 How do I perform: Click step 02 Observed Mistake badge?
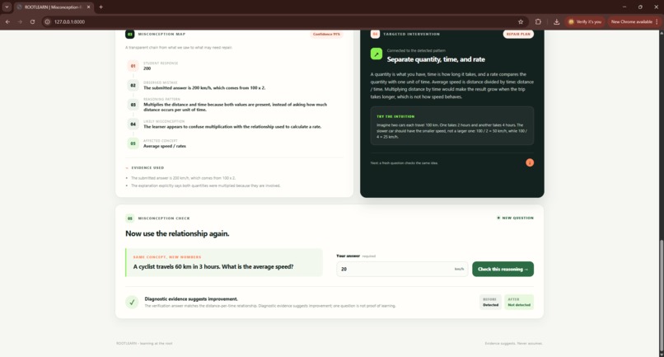[133, 85]
